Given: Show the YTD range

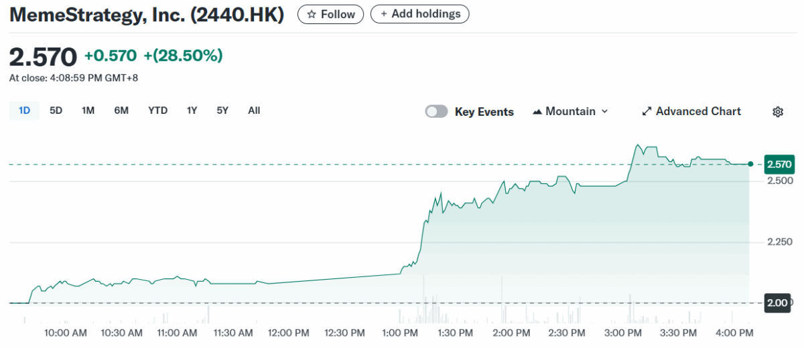Looking at the screenshot, I should tap(157, 110).
